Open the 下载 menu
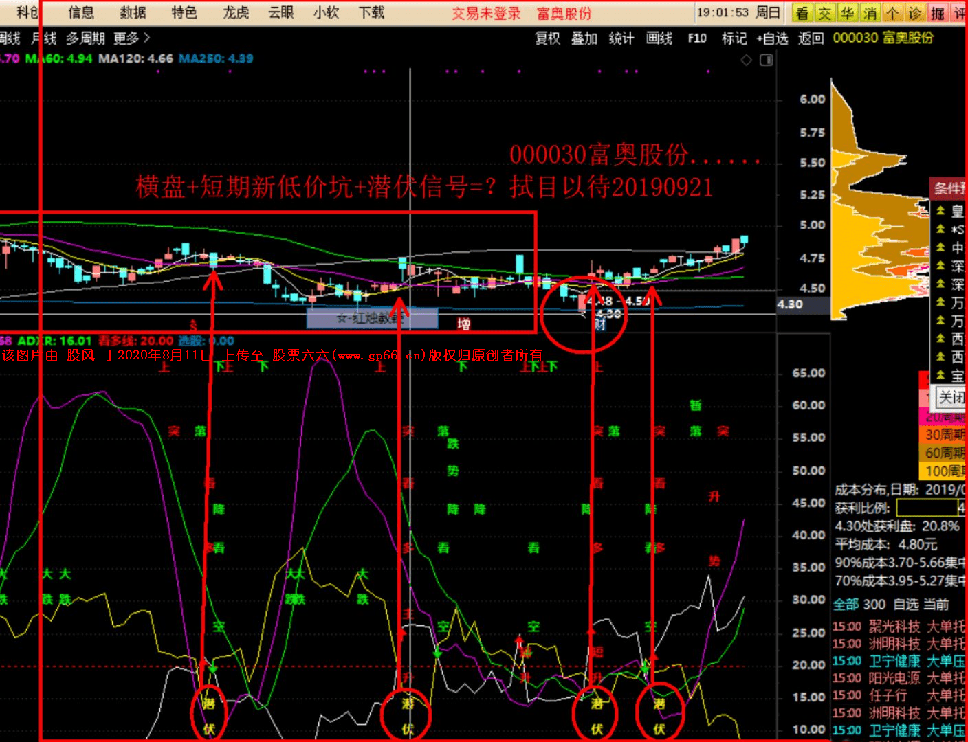Image resolution: width=968 pixels, height=742 pixels. click(371, 12)
